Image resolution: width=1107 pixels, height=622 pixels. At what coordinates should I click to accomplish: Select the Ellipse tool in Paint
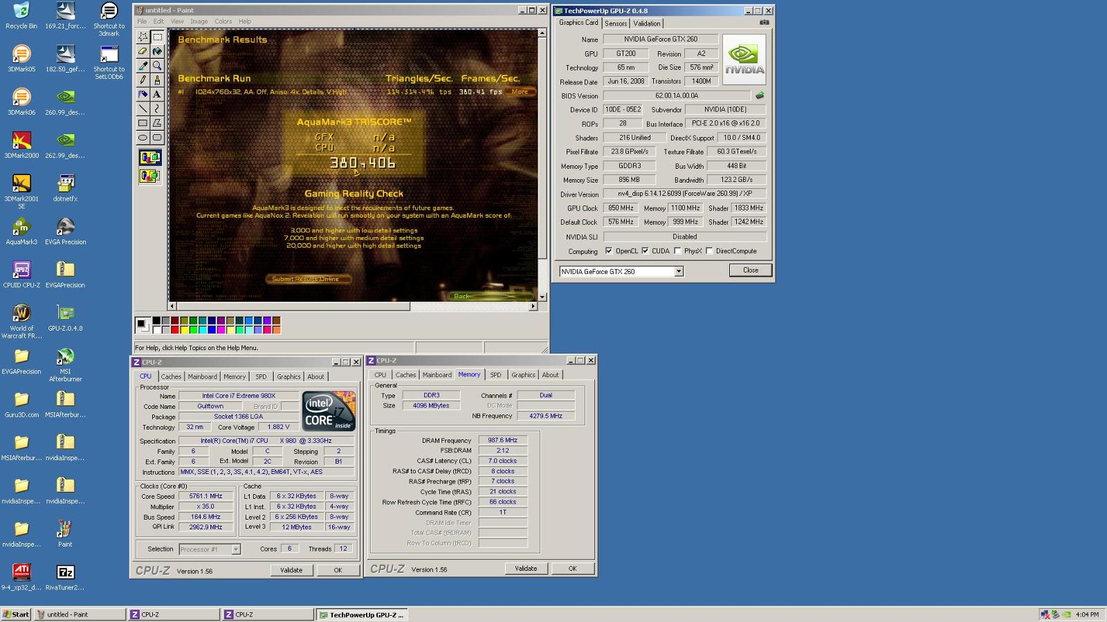click(143, 138)
